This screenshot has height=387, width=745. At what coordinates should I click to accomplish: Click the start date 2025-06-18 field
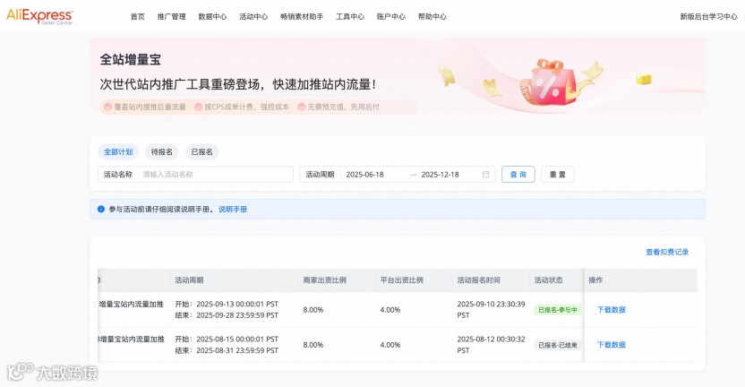click(365, 175)
